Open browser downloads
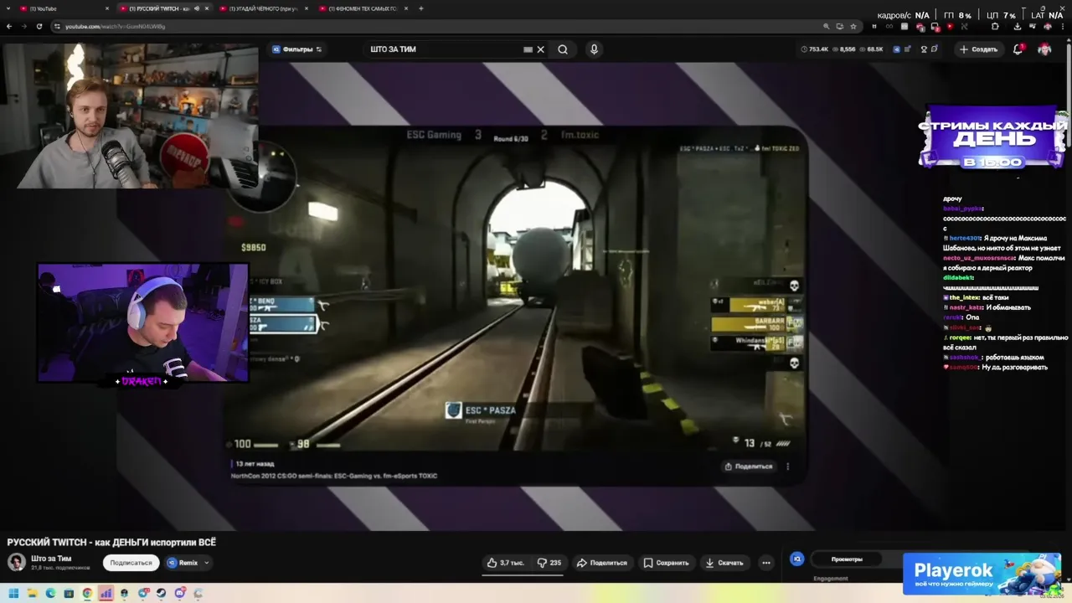The width and height of the screenshot is (1072, 603). (1018, 26)
